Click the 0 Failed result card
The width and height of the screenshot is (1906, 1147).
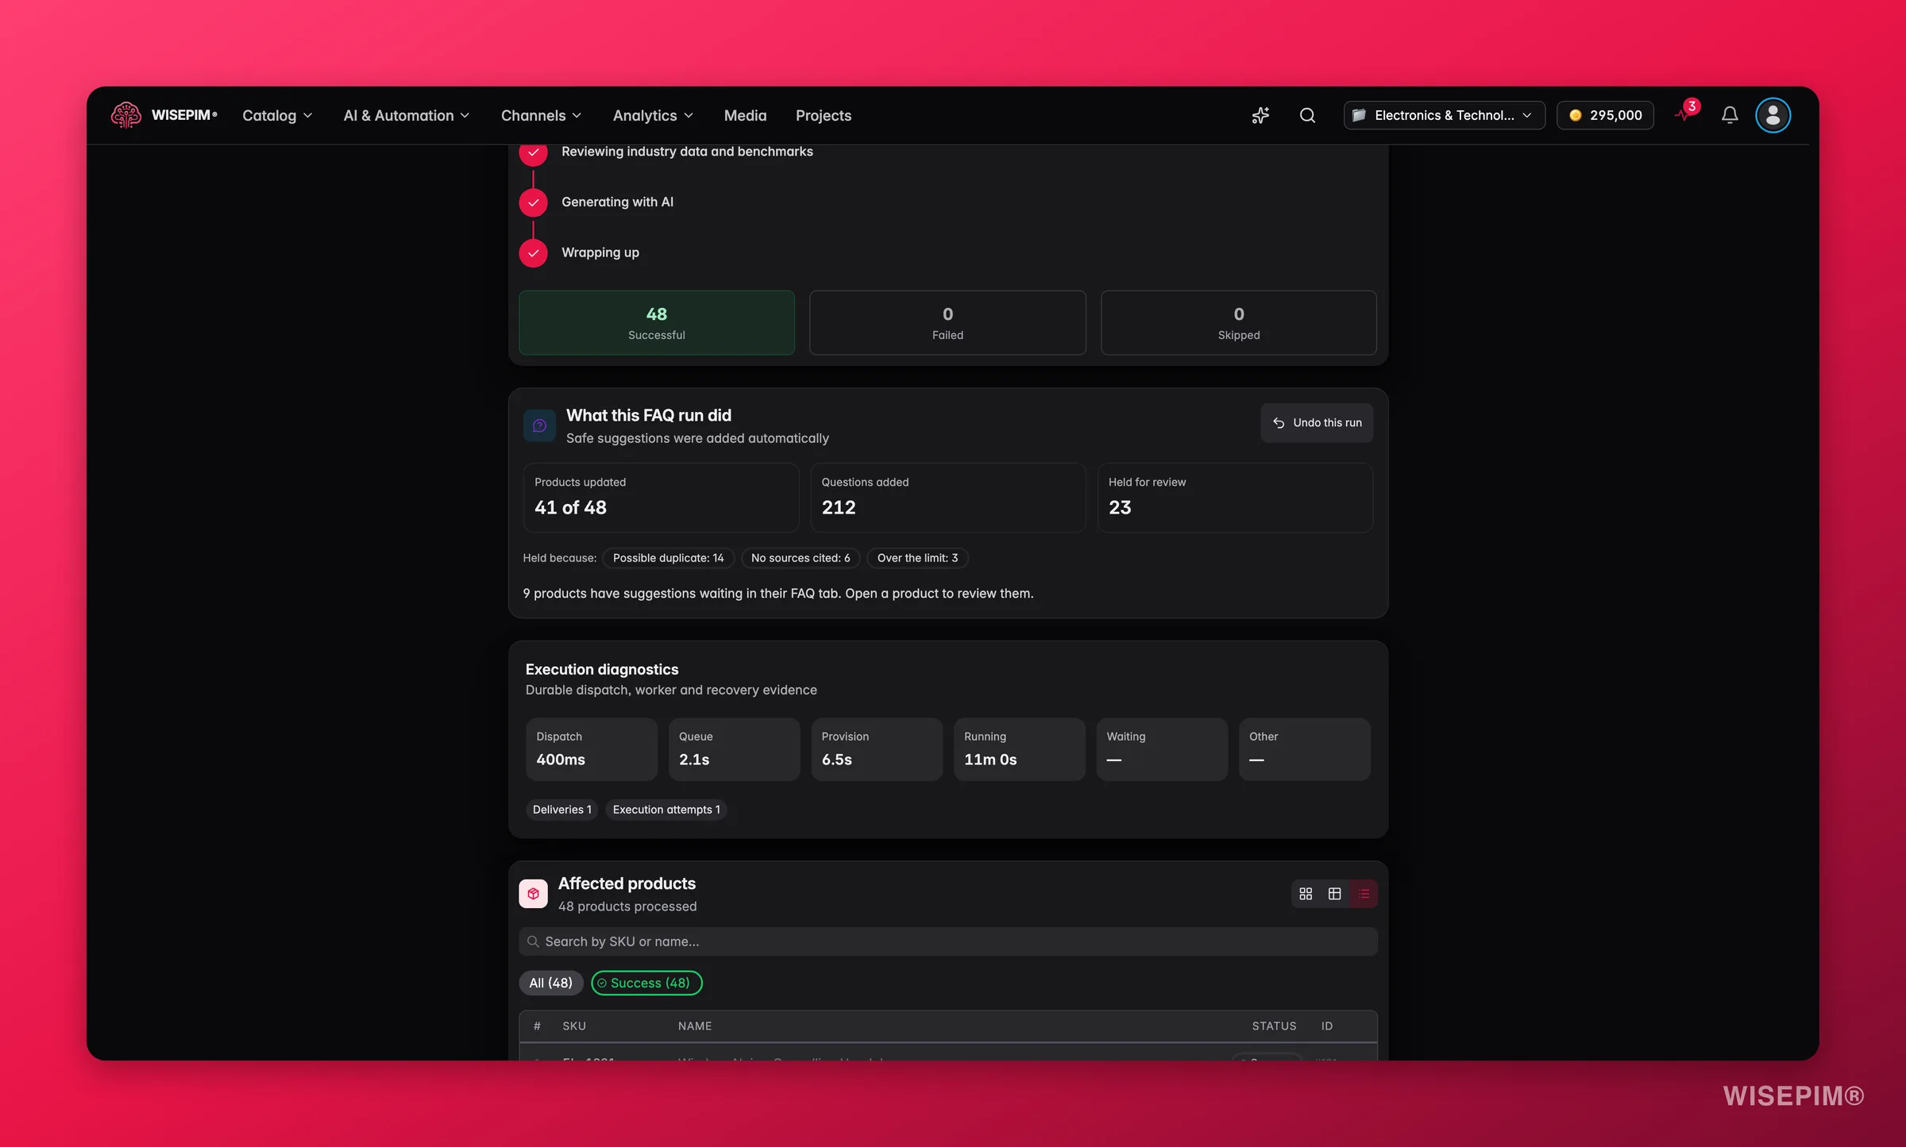(x=947, y=322)
